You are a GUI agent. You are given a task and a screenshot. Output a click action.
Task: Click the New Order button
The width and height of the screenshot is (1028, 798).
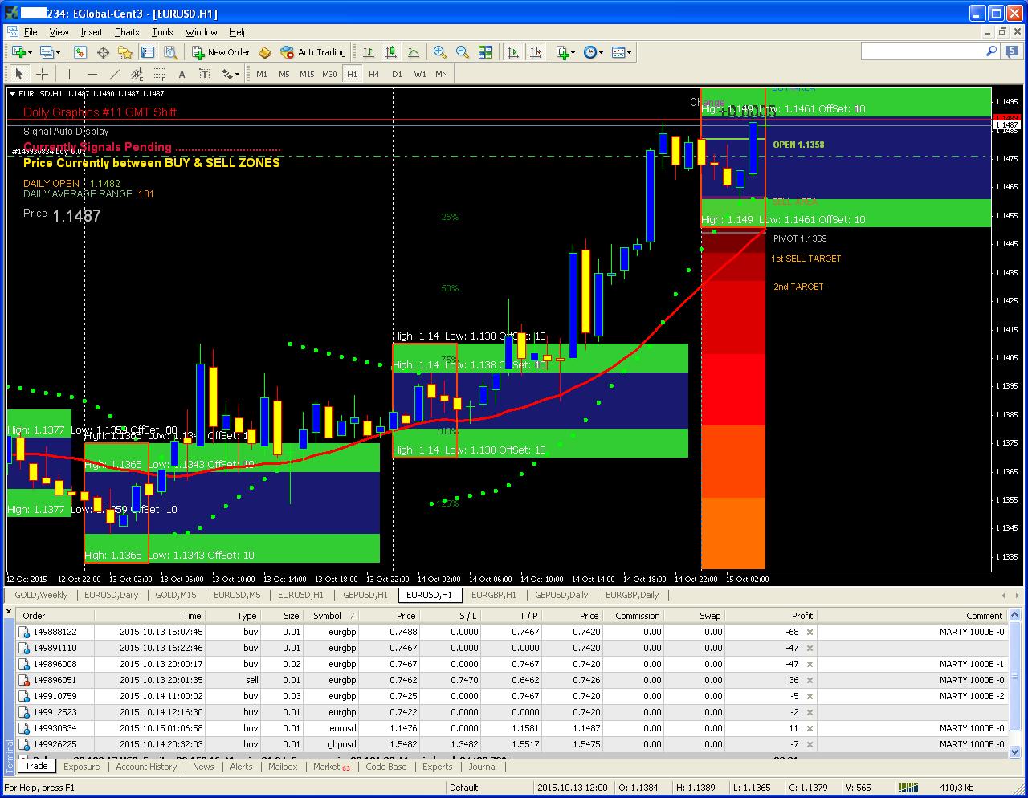point(221,52)
